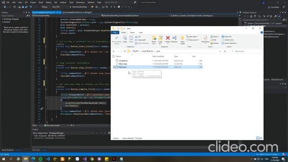Click the Visual Studio search magnifier icon

coord(135,2)
